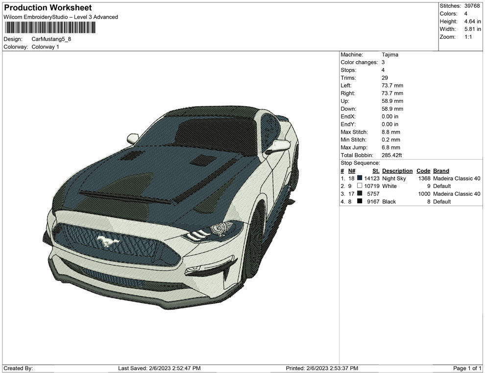Click the Mustang pony emblem on the grille

105,240
